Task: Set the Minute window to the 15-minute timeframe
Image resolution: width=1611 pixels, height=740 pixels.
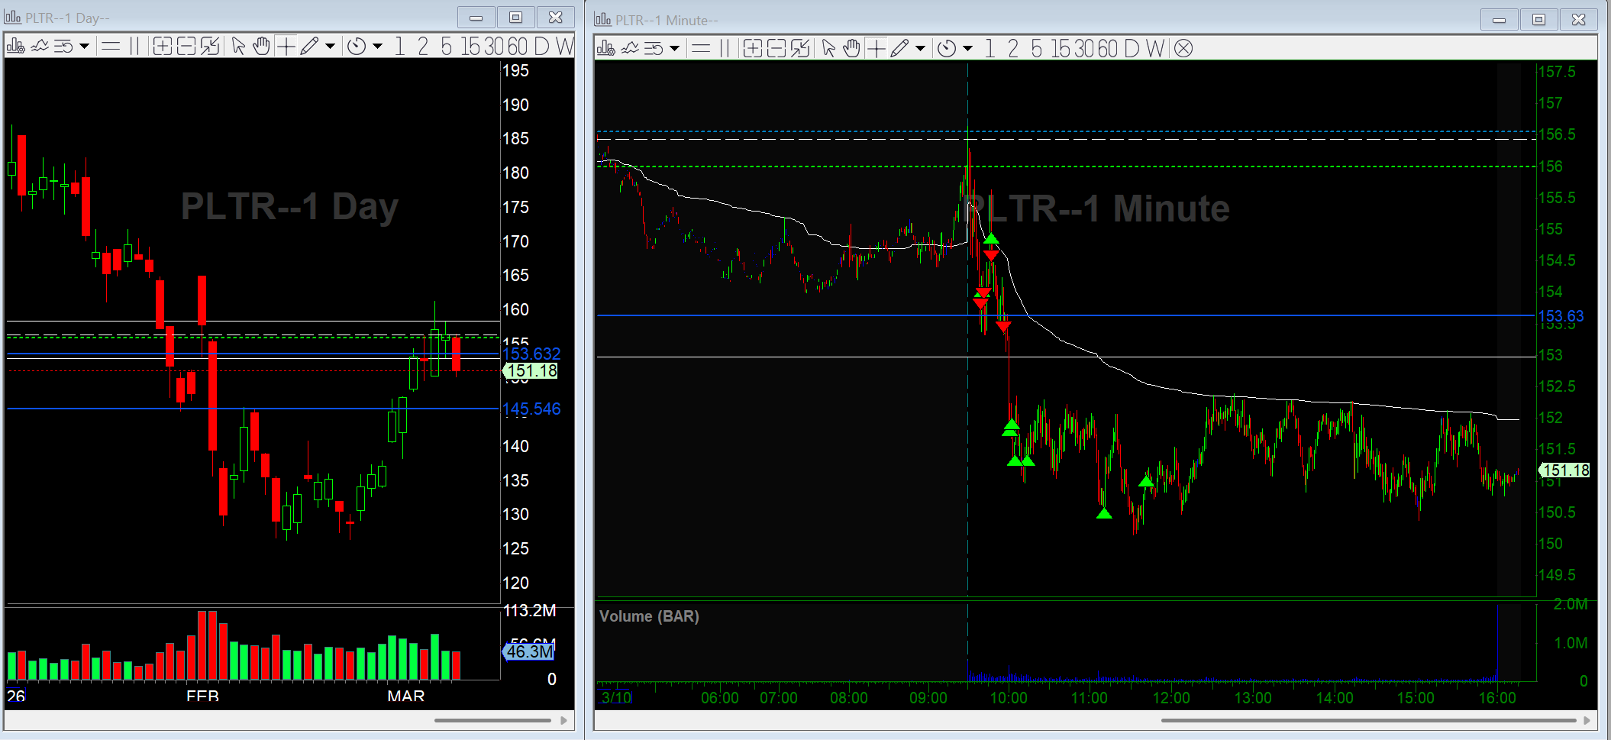Action: point(1061,49)
